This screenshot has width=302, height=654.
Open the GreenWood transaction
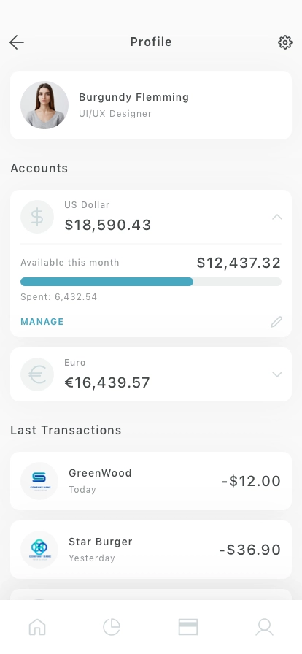tap(151, 481)
